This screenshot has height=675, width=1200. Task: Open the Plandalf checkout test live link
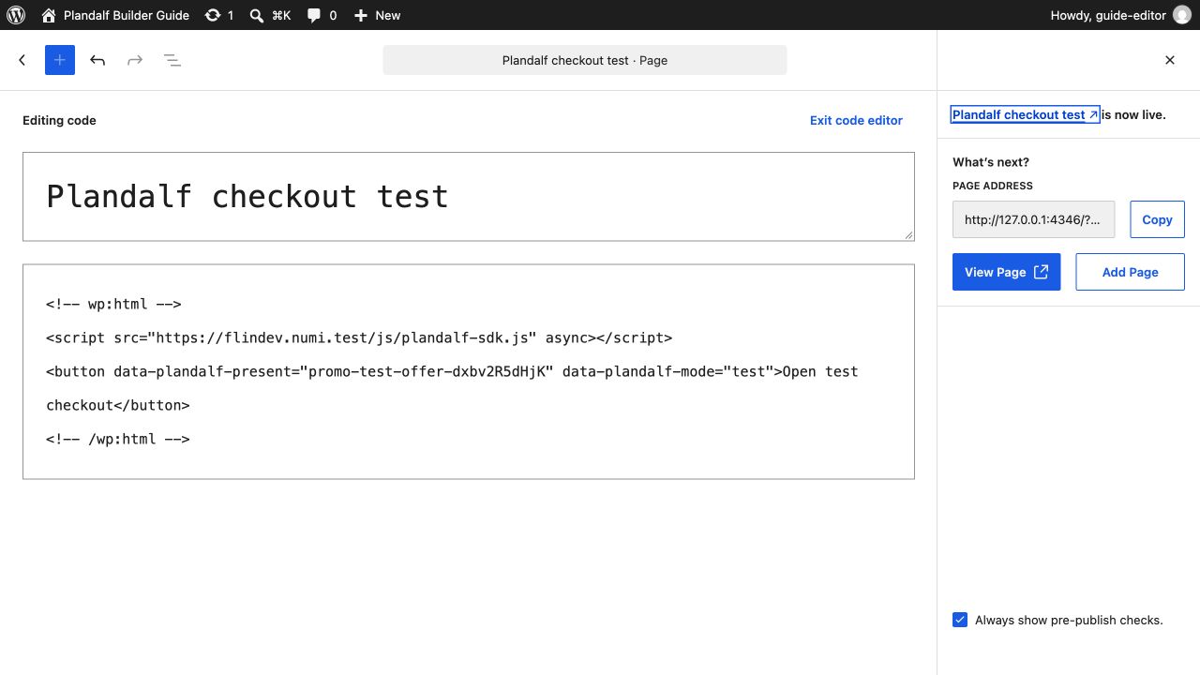1025,114
